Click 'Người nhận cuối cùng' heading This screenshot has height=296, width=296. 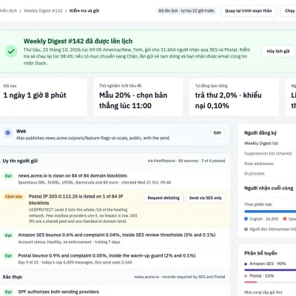pyautogui.click(x=269, y=188)
